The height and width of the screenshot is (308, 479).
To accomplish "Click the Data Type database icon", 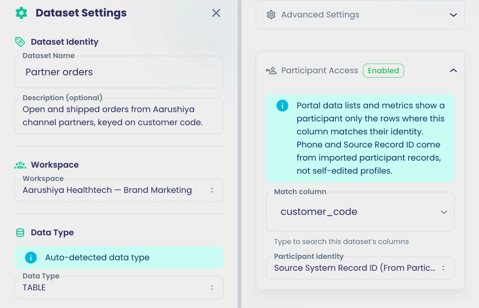I will (20, 233).
